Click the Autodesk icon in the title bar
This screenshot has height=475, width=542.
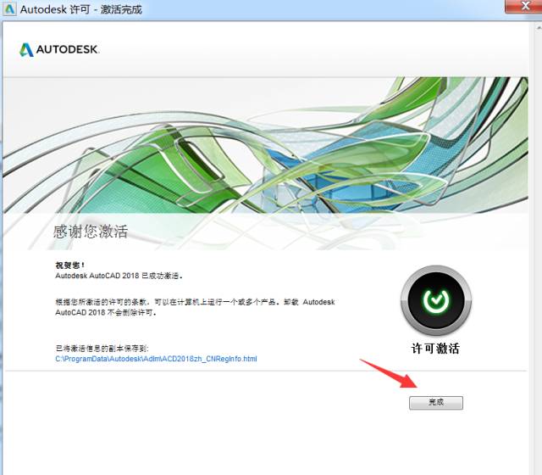10,10
